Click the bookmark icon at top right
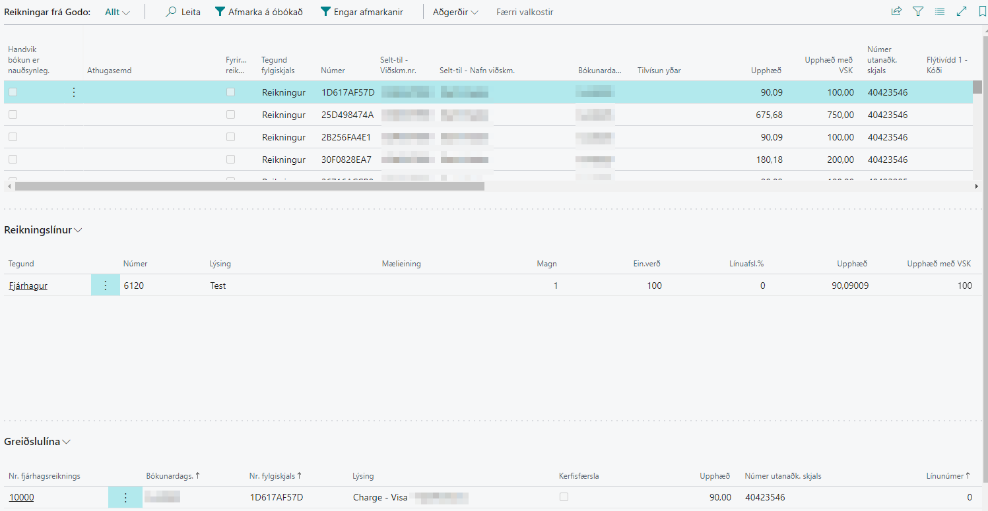Viewport: 988px width, 511px height. coord(982,12)
